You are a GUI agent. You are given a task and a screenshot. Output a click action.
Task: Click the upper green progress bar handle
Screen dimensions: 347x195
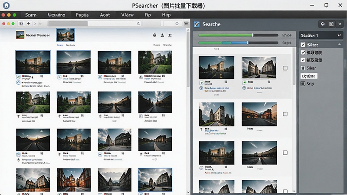coord(253,35)
